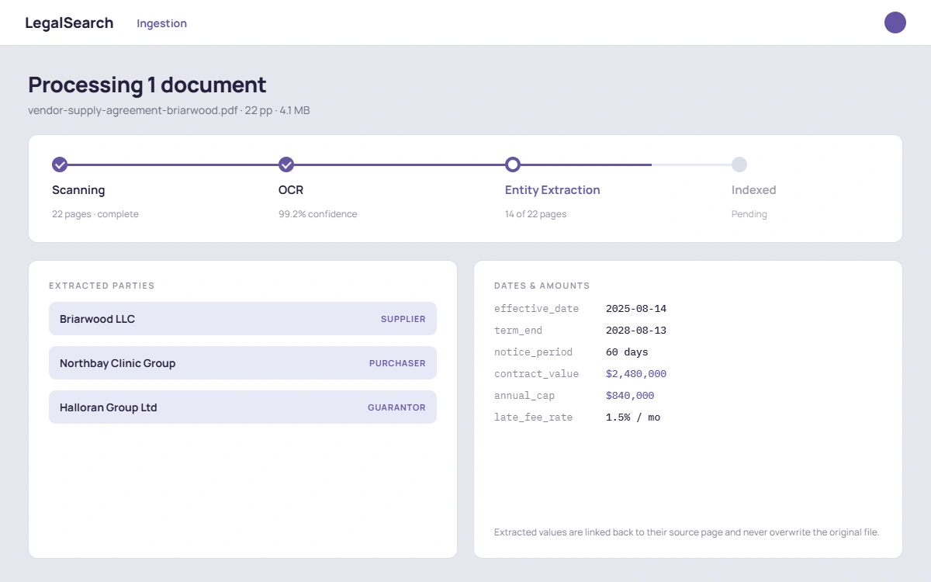
Task: Click the term_end value 2028-08-13
Action: (x=636, y=331)
